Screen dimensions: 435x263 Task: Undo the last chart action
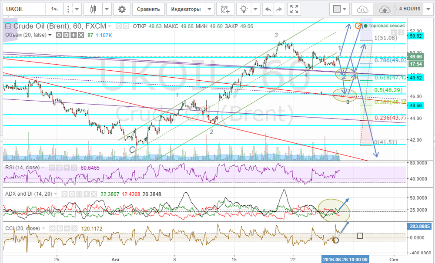point(268,9)
